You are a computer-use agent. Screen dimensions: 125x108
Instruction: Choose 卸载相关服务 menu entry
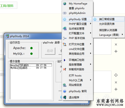78,69
